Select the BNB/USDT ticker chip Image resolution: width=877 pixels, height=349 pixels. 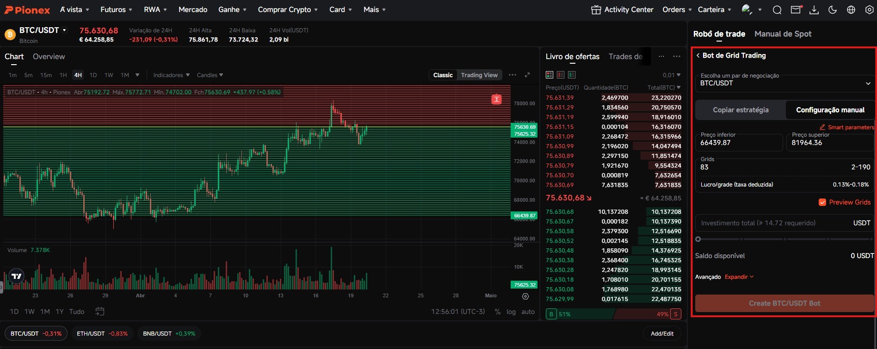click(x=169, y=334)
